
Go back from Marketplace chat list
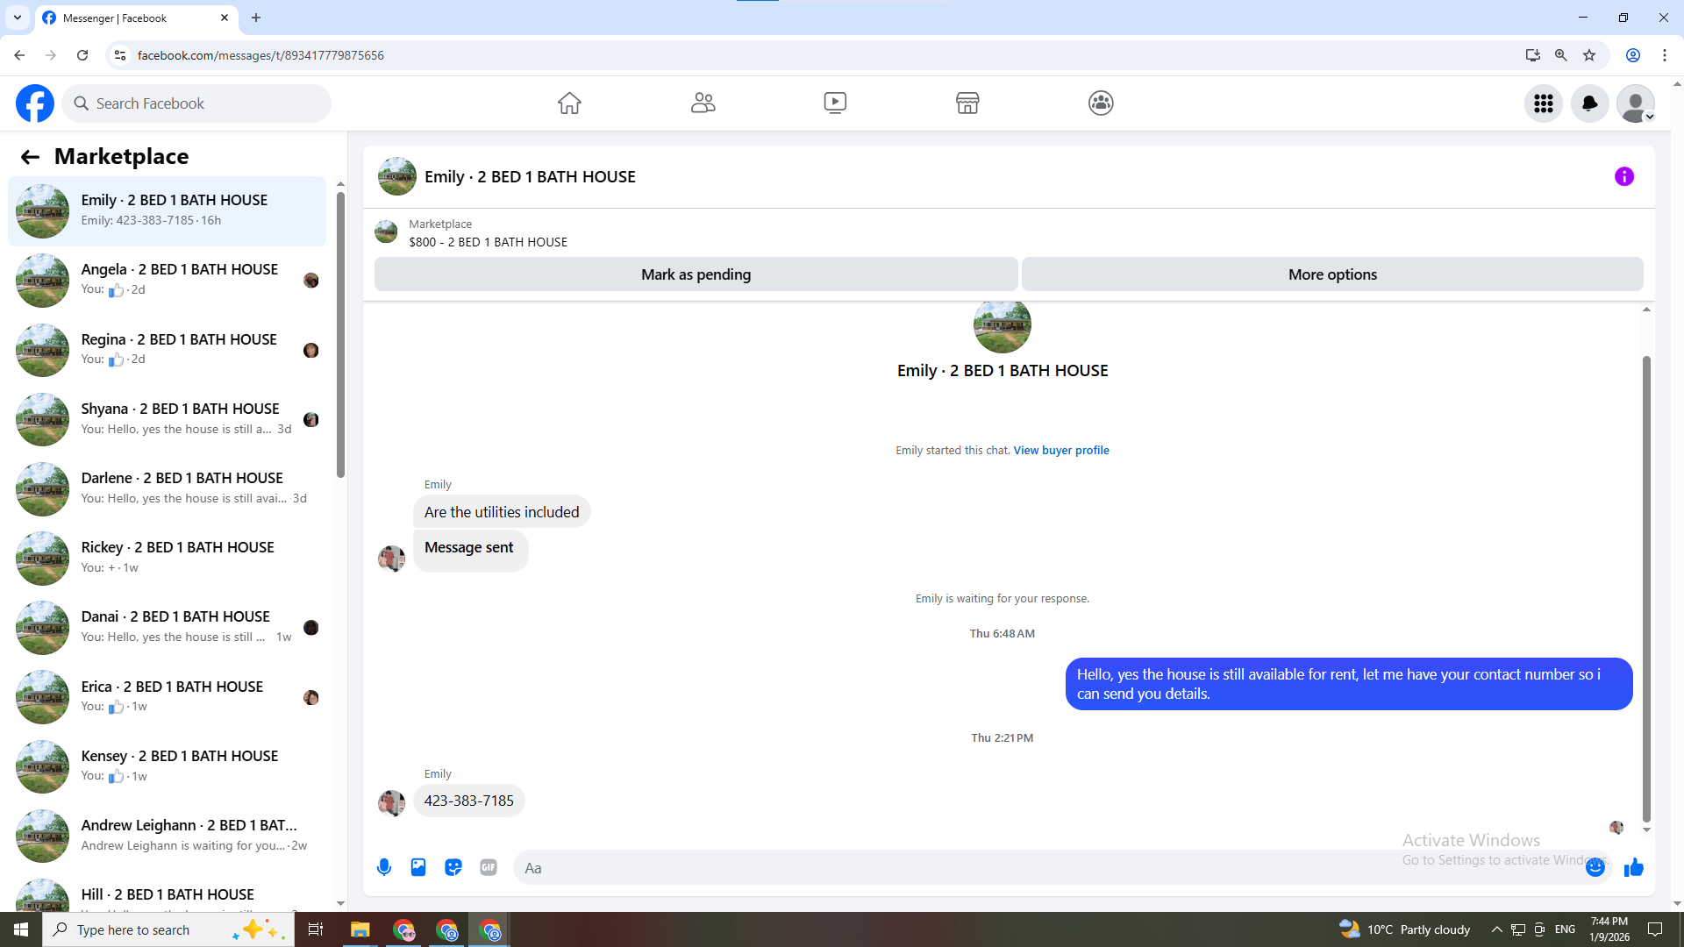(x=30, y=157)
